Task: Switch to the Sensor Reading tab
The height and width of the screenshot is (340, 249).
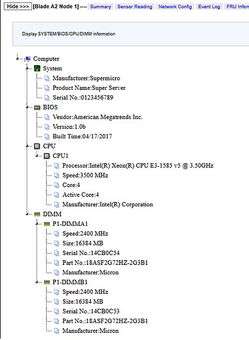Action: pos(135,7)
